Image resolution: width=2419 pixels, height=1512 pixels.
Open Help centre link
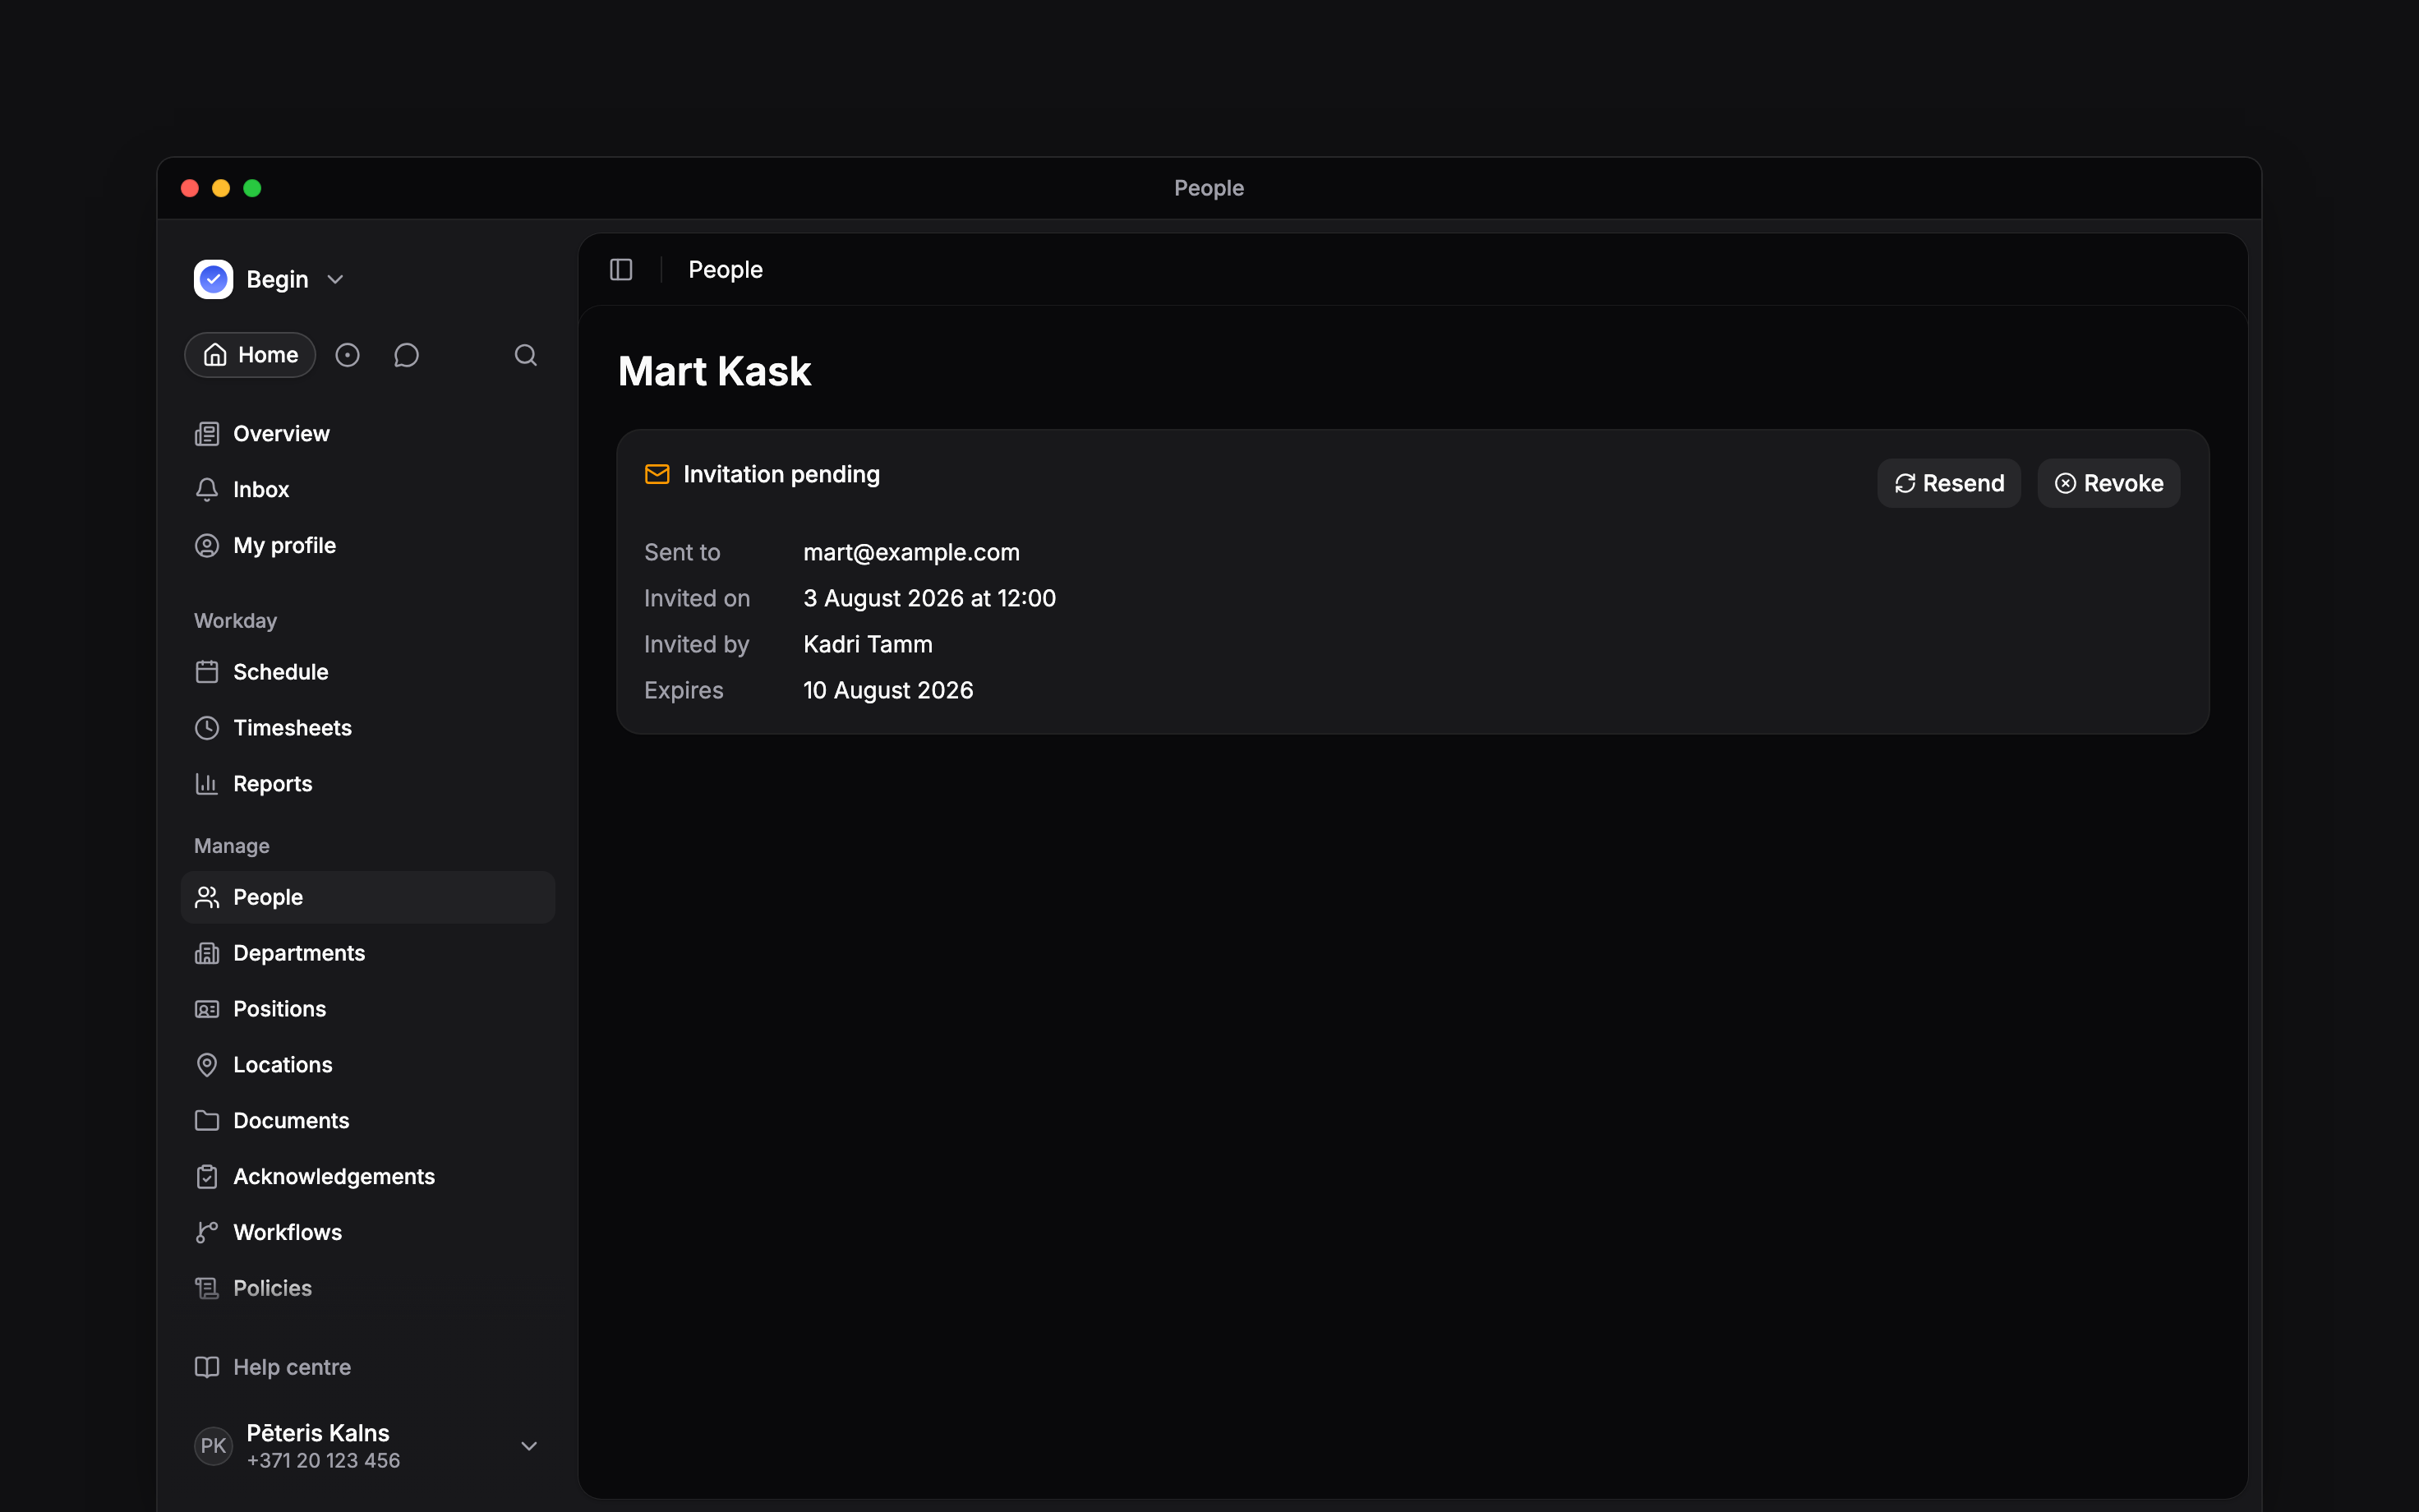[366, 1367]
